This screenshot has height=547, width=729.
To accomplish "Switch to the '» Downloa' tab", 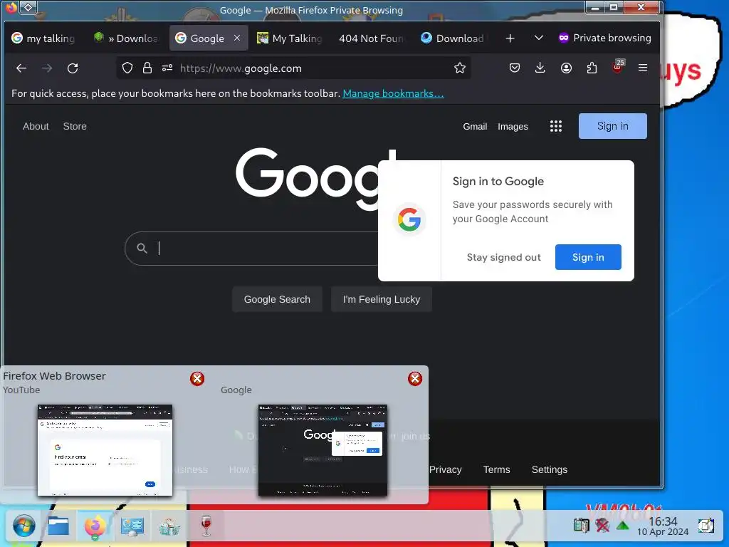I will tap(125, 38).
